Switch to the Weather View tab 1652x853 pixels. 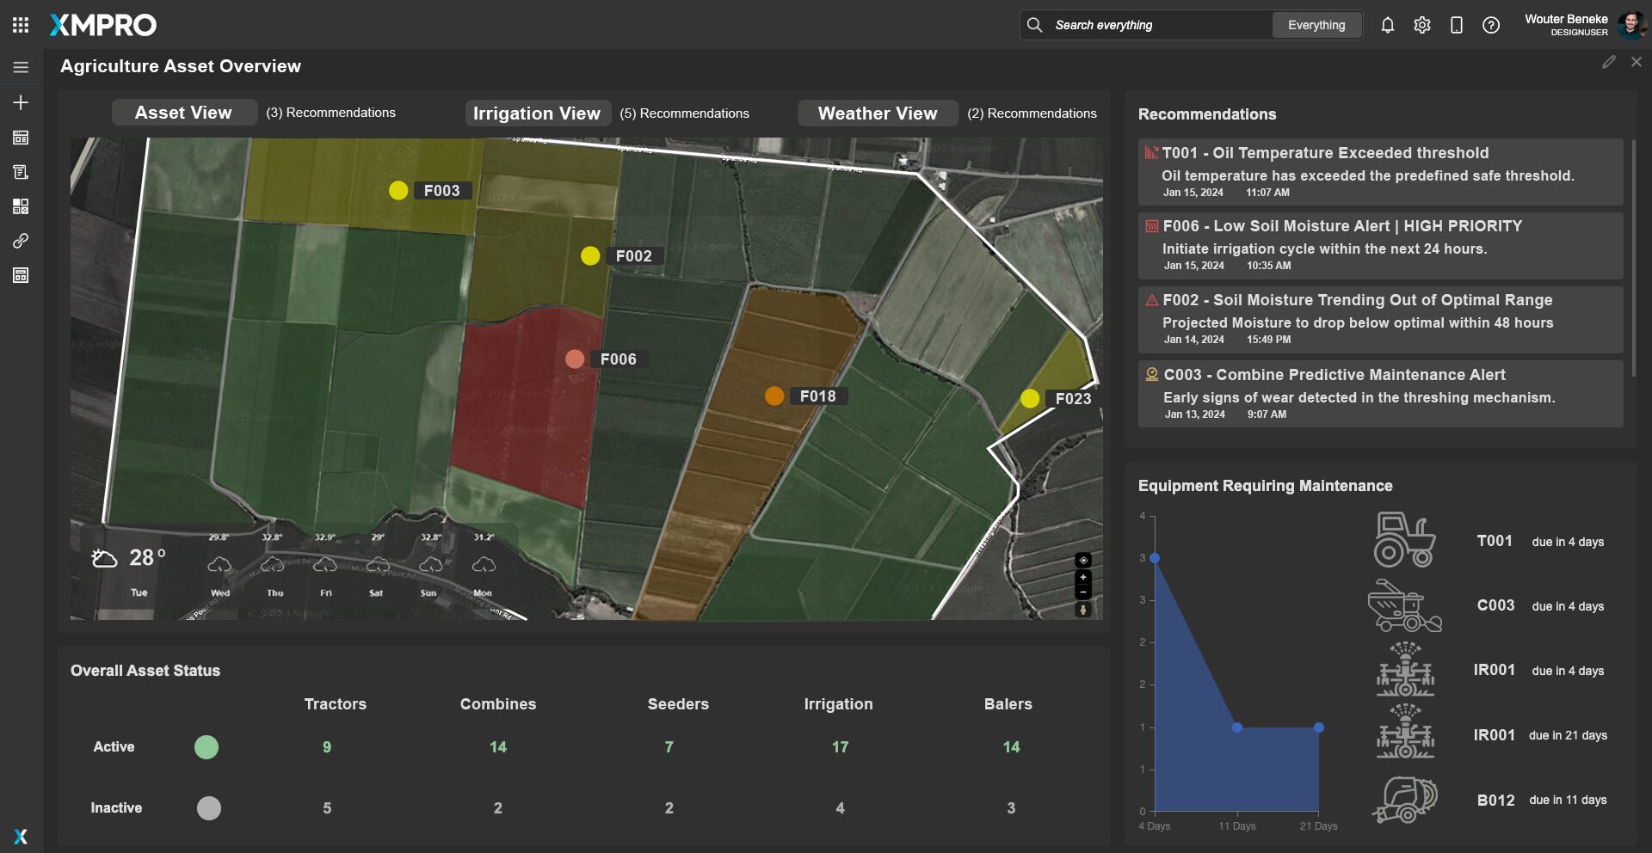click(x=877, y=114)
